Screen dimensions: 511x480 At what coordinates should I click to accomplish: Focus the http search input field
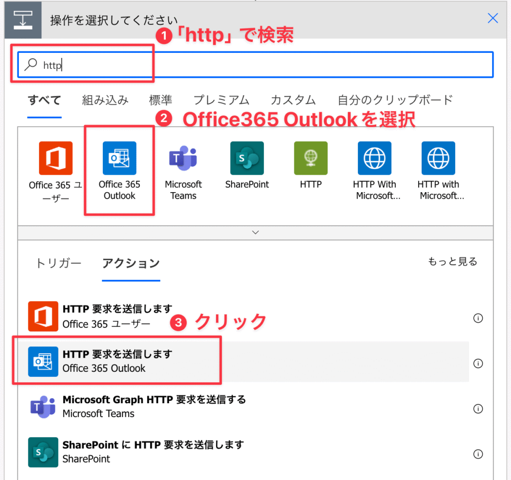pos(255,64)
